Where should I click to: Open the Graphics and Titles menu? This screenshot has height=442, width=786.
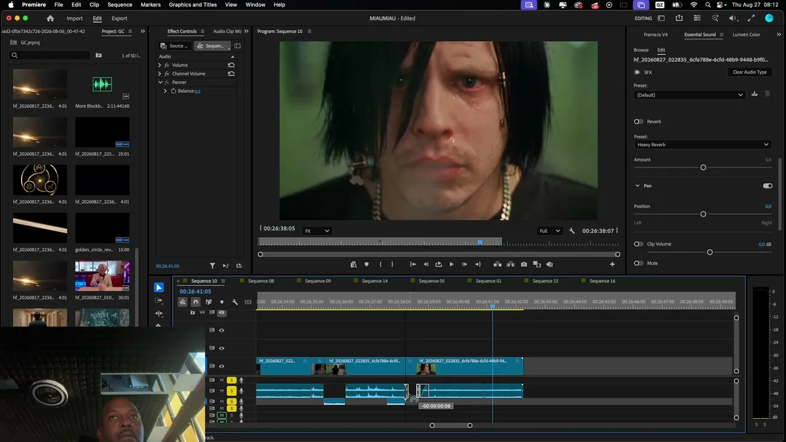[193, 5]
